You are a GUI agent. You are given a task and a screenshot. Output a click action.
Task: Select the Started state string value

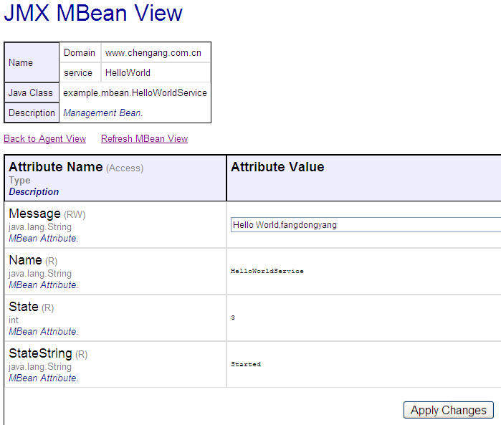246,364
